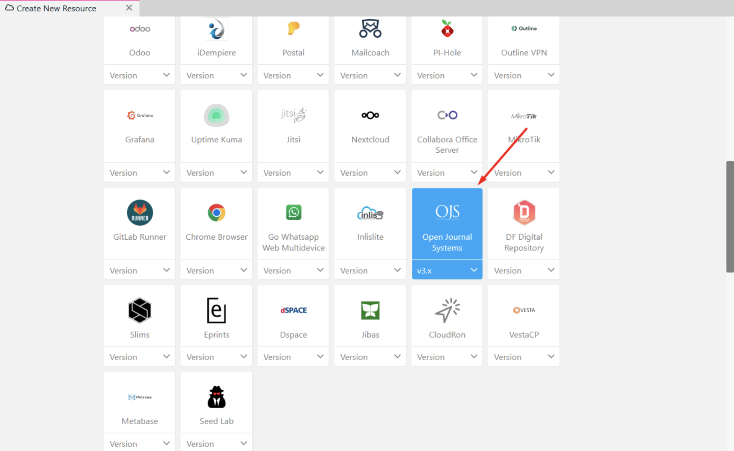
Task: Choose the Slims cube icon
Action: [x=140, y=310]
